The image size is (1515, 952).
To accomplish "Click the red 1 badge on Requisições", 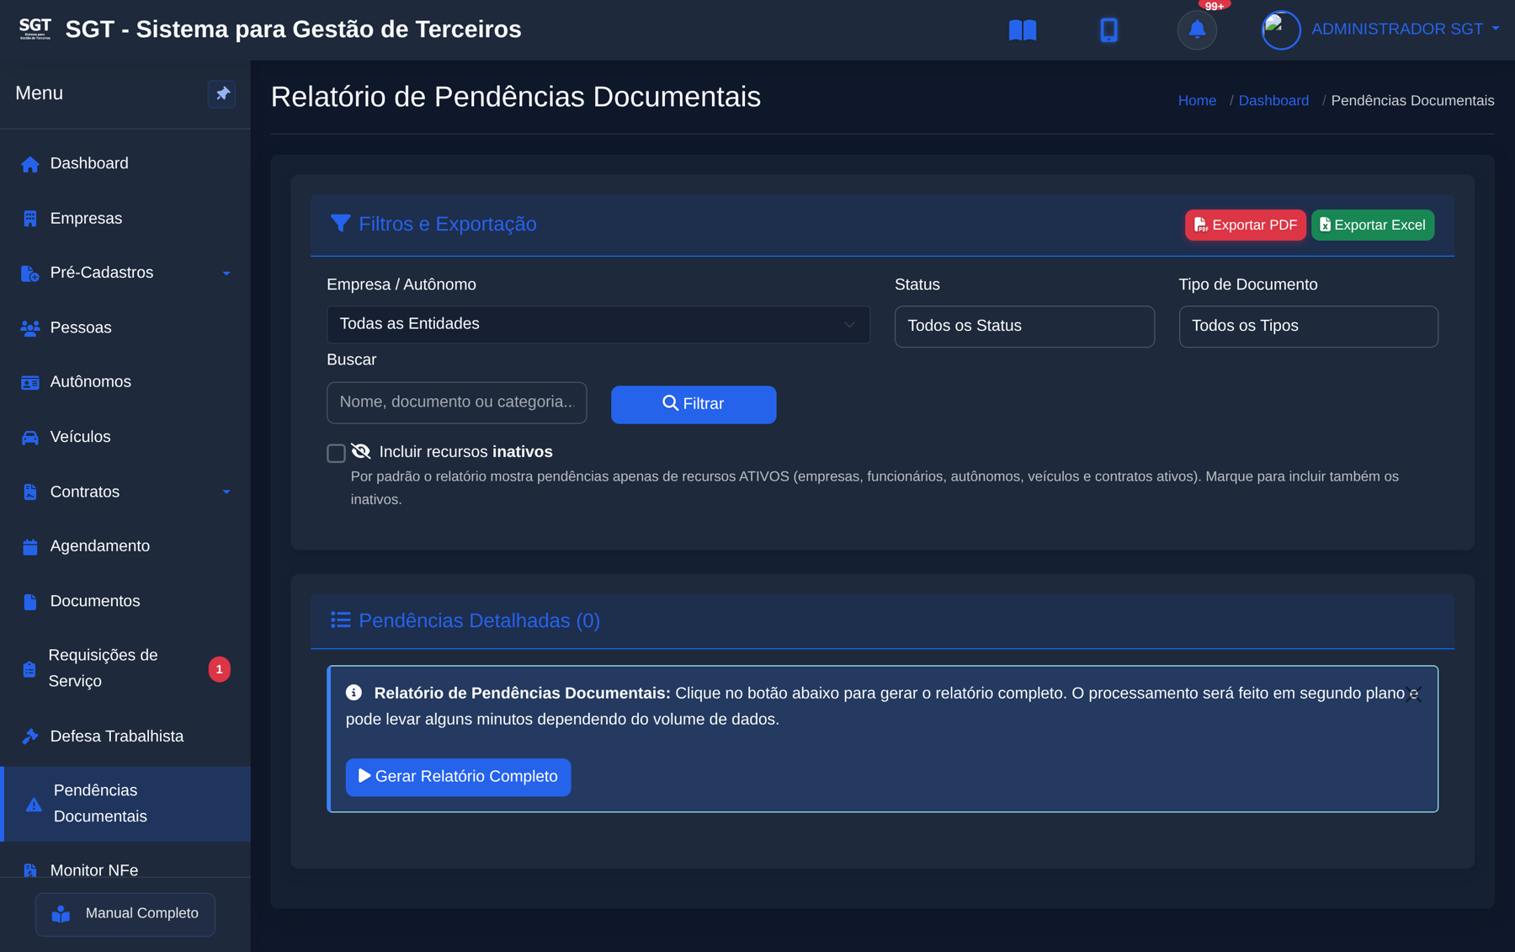I will tap(219, 670).
